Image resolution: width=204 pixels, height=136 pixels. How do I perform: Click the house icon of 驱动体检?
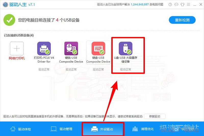(13, 129)
